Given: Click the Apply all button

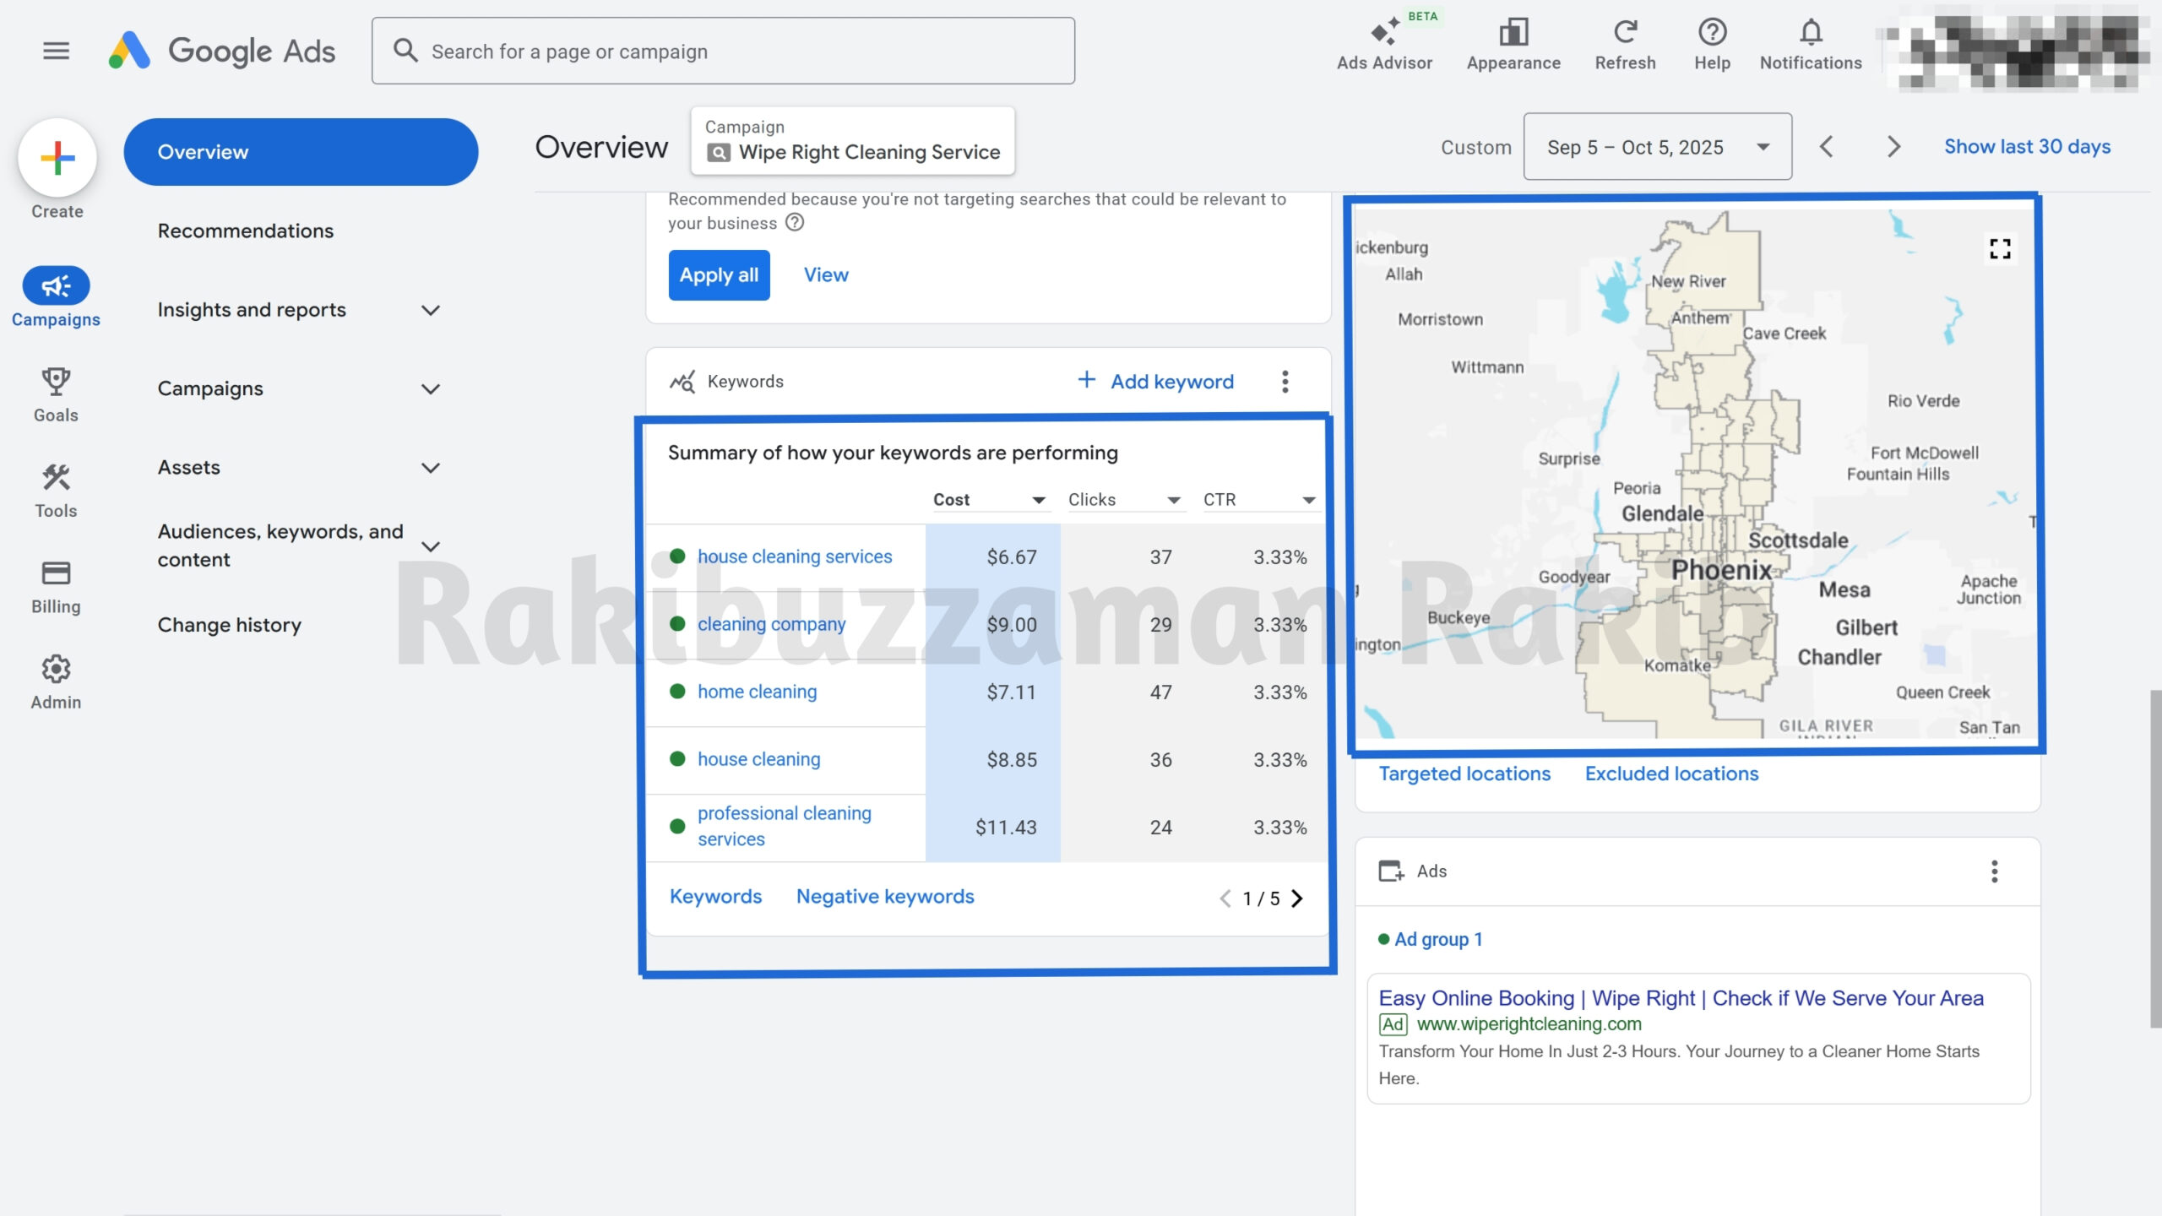Looking at the screenshot, I should pyautogui.click(x=719, y=275).
